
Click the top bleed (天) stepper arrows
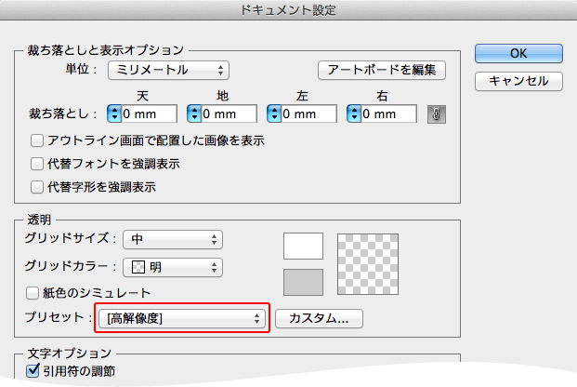click(x=115, y=113)
